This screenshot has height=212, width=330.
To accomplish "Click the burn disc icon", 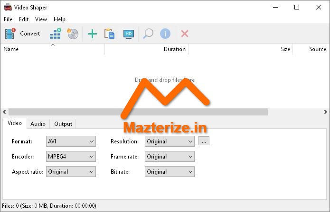I will click(x=73, y=34).
